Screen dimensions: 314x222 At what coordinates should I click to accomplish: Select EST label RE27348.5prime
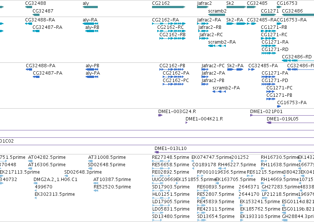click(170, 157)
